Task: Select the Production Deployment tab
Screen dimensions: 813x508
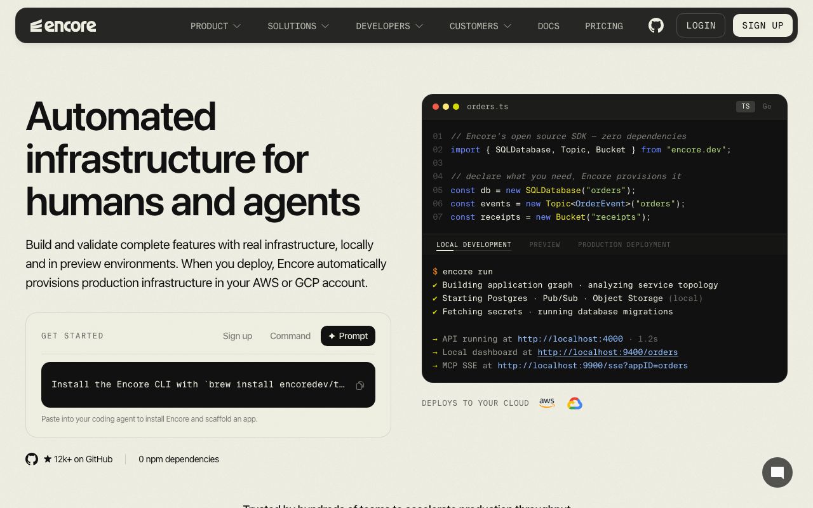Action: (x=624, y=244)
